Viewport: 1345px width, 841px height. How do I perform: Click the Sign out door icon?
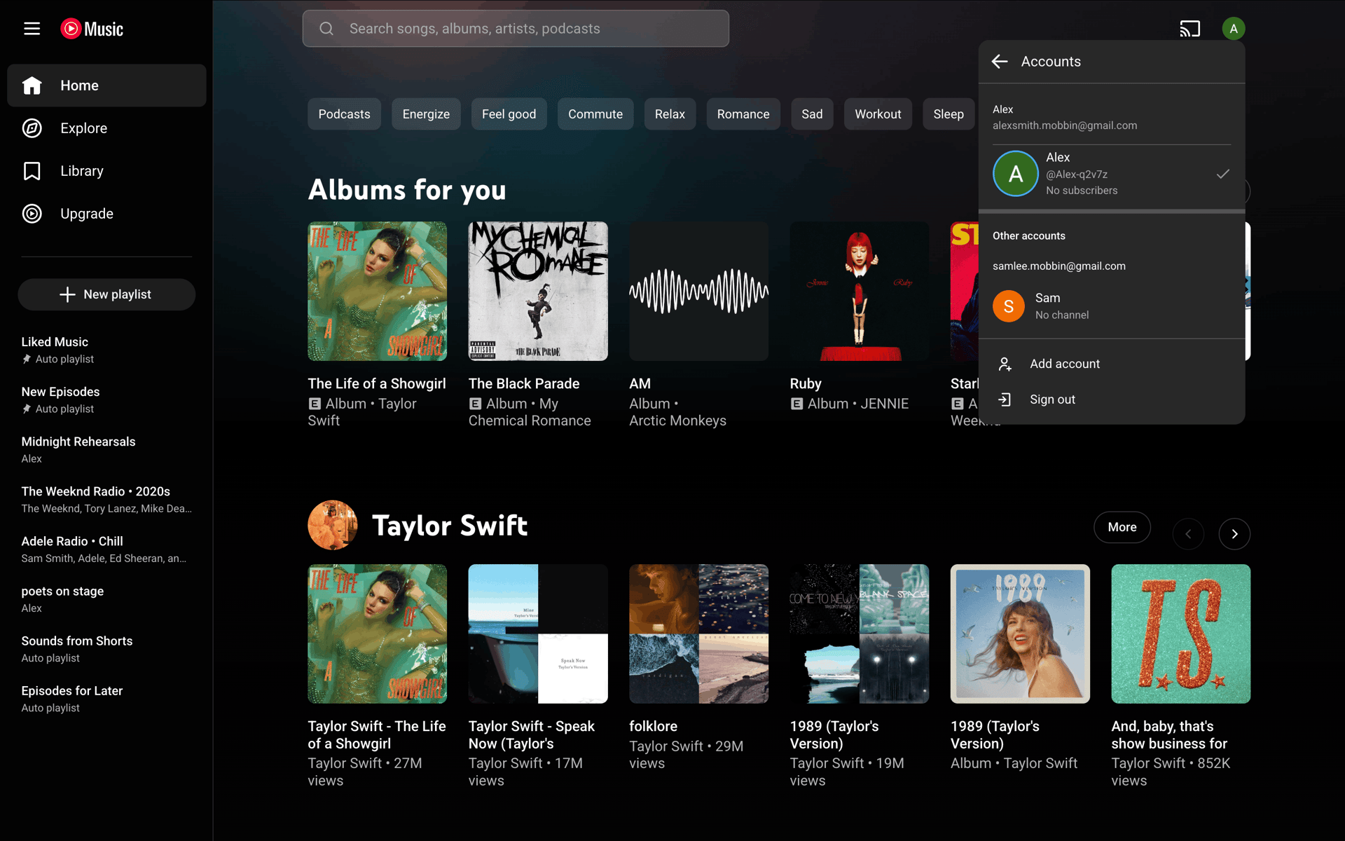point(1005,399)
